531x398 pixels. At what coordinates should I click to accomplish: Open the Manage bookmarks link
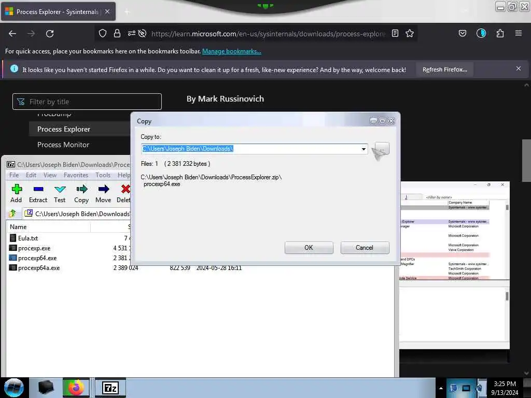tap(232, 51)
